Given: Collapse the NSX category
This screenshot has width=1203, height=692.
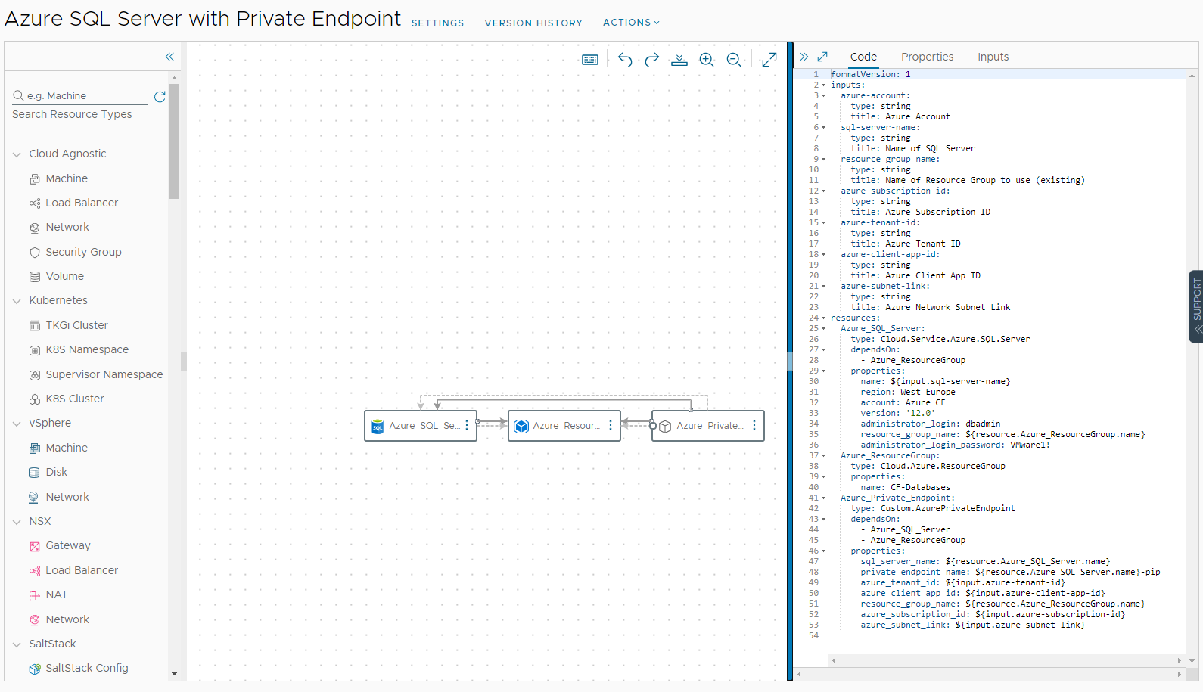Looking at the screenshot, I should (17, 522).
